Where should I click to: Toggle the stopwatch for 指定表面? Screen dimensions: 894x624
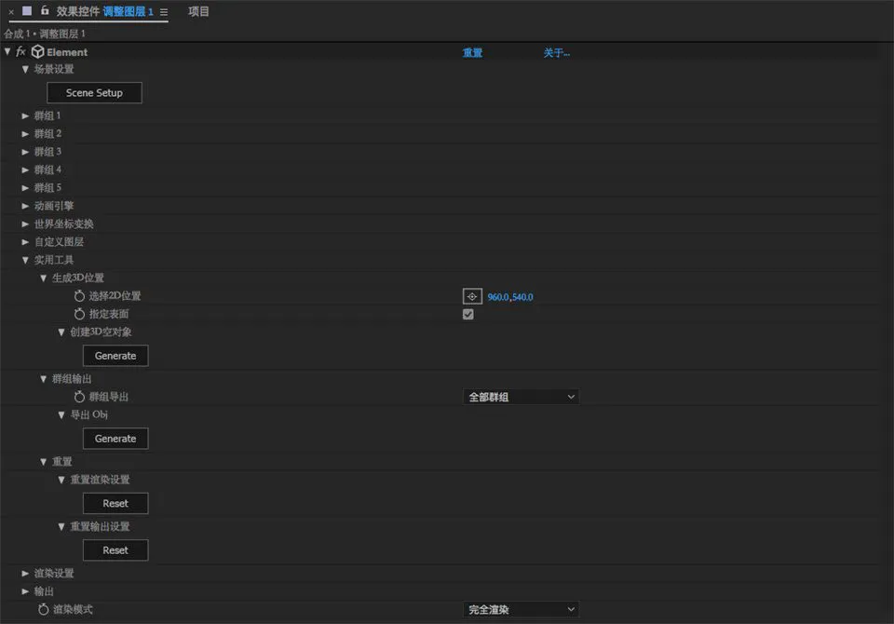pos(79,314)
